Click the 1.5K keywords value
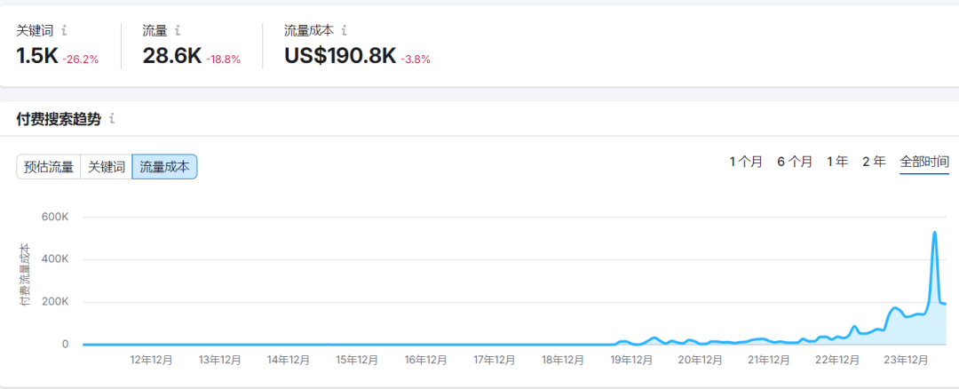This screenshot has height=389, width=959. tap(36, 56)
